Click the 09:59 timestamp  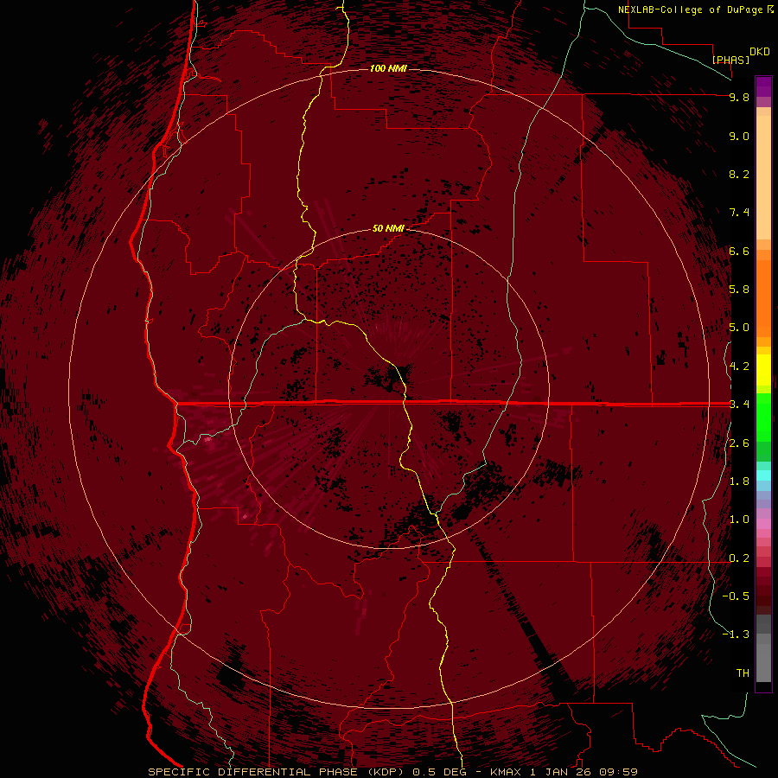618,772
